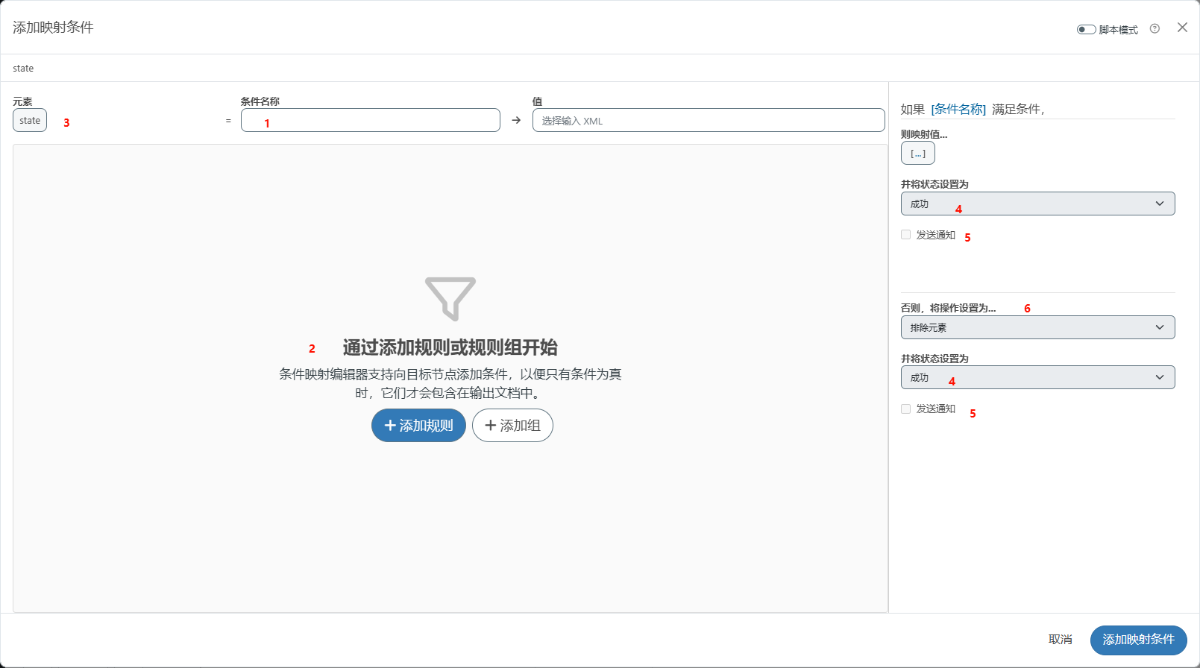The image size is (1200, 668).
Task: Click the funnel filter icon
Action: coord(450,298)
